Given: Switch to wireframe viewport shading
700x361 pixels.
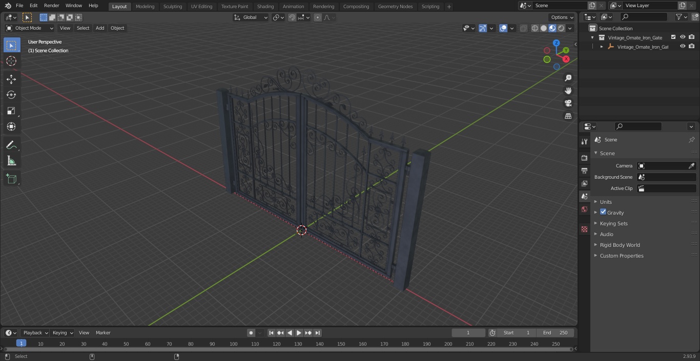Looking at the screenshot, I should 534,28.
